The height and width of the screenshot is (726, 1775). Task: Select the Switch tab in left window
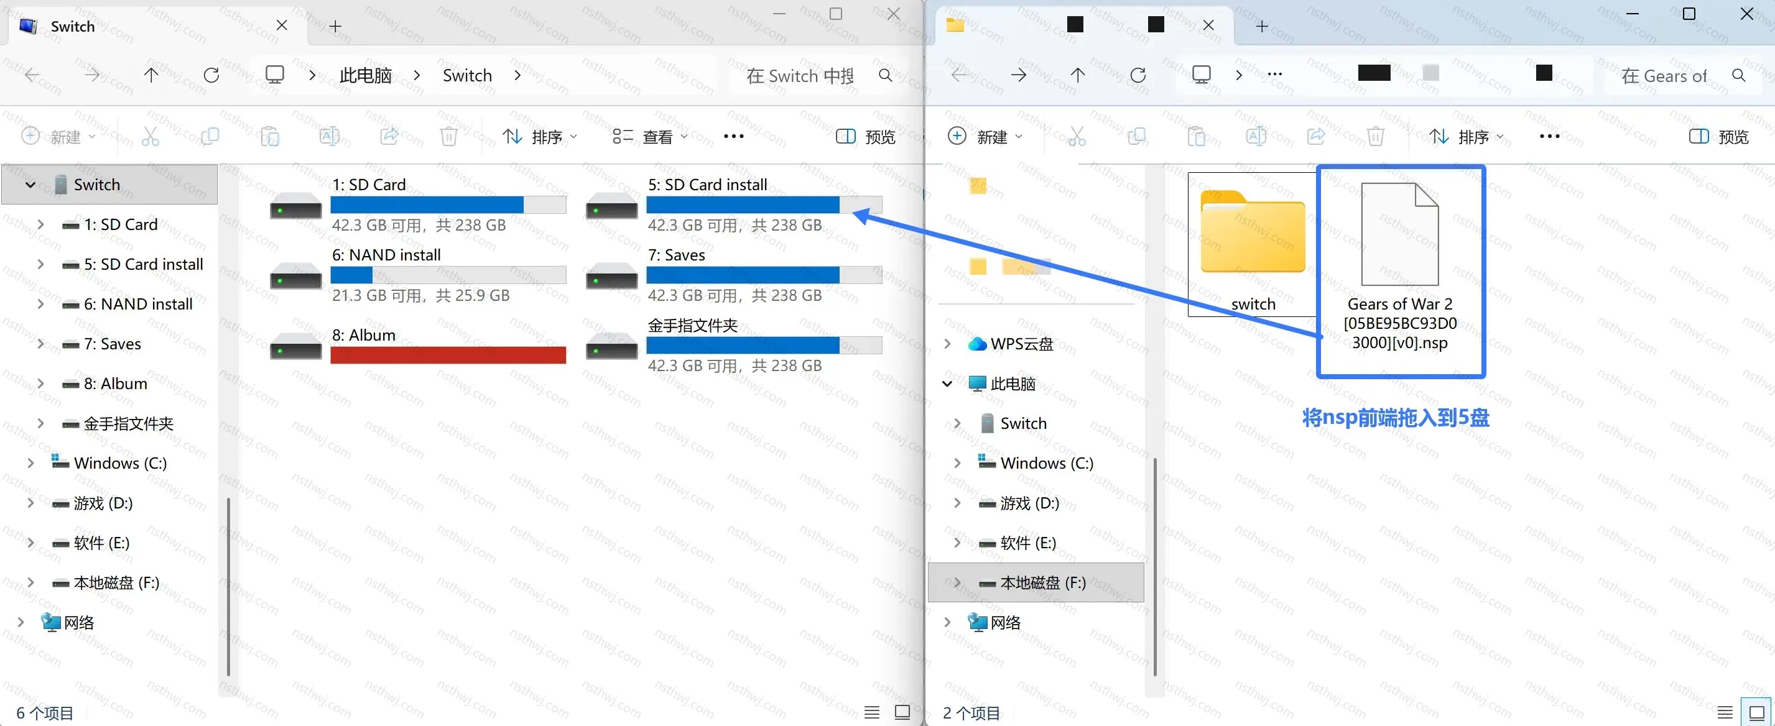(x=157, y=26)
